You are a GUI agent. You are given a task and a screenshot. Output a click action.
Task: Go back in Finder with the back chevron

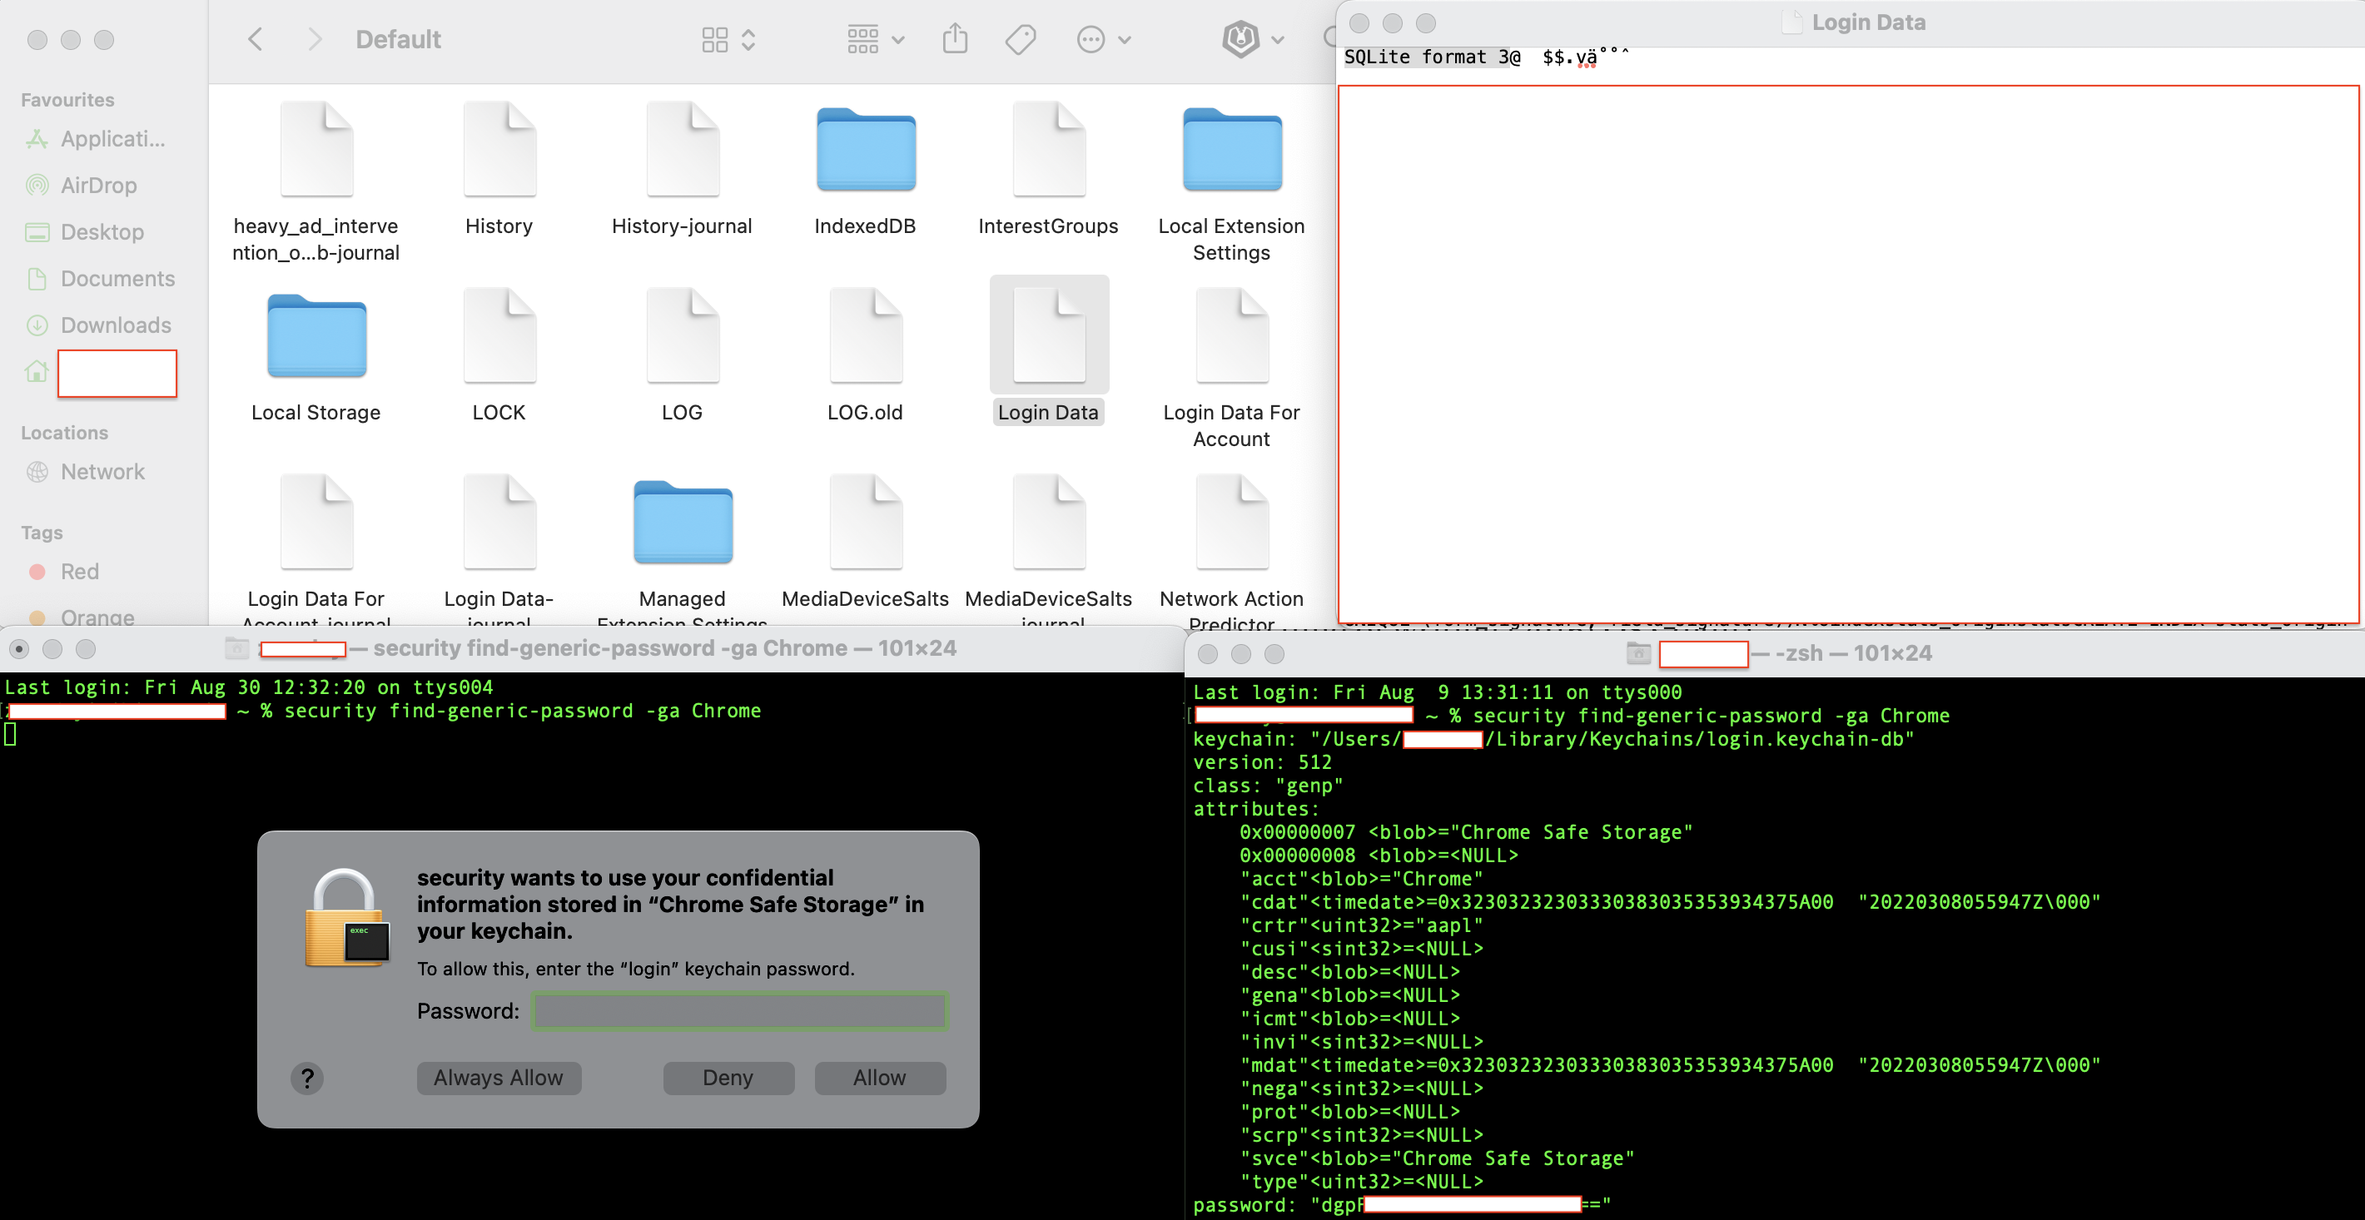tap(256, 39)
